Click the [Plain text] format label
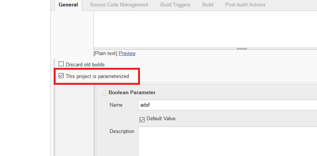The height and width of the screenshot is (156, 317). tap(106, 54)
